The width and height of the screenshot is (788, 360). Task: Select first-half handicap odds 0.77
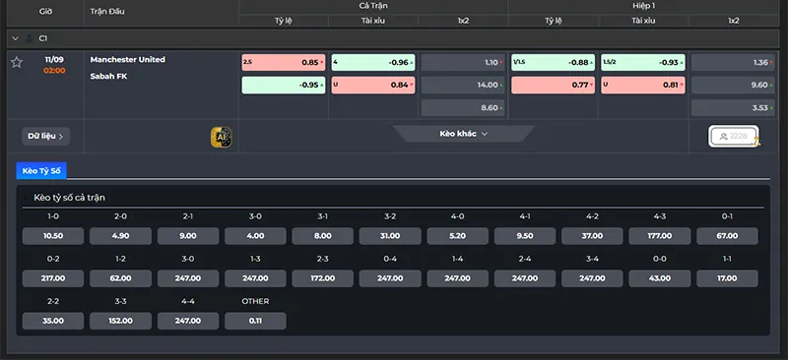pyautogui.click(x=553, y=85)
